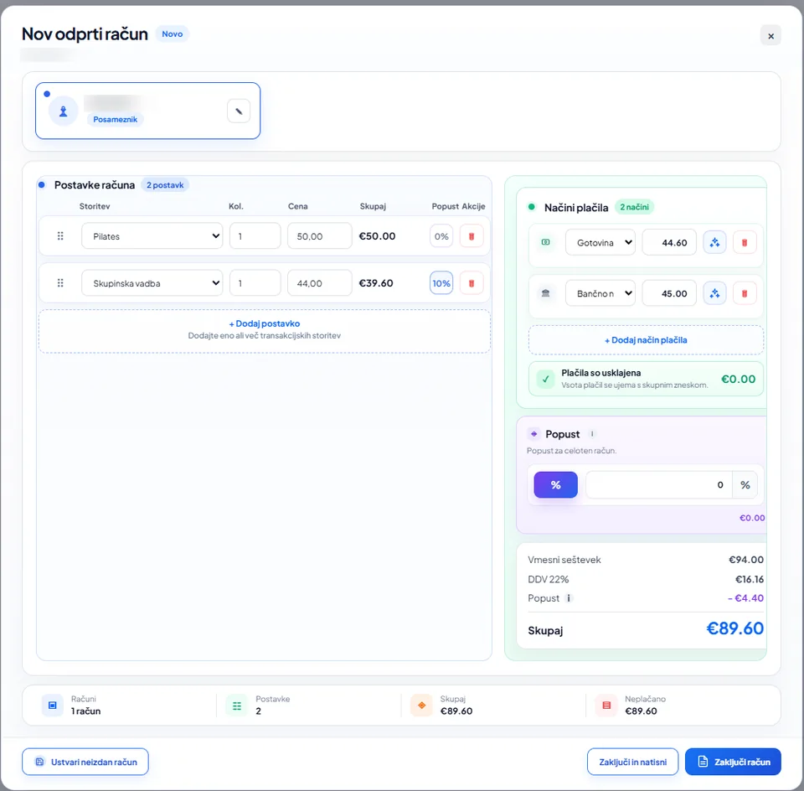Click the Dodaj postavko link
Viewport: 804px width, 791px height.
265,323
